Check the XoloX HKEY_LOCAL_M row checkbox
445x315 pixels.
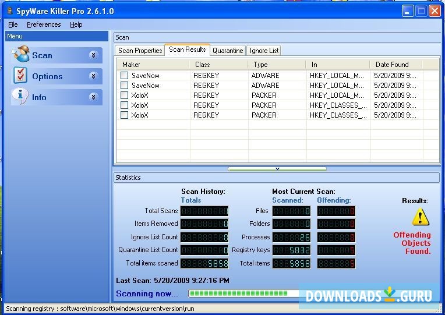pos(124,95)
